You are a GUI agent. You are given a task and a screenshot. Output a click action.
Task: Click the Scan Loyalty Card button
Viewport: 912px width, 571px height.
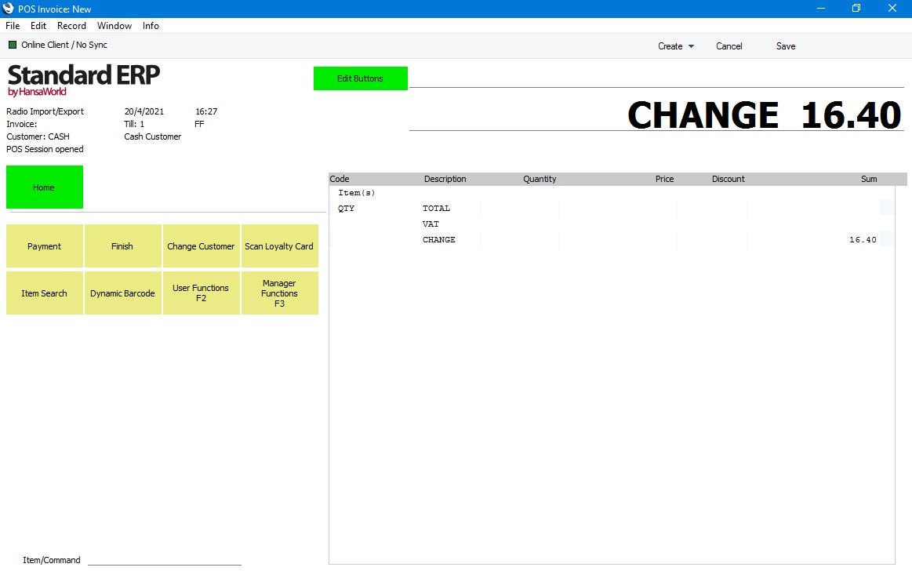click(x=280, y=246)
